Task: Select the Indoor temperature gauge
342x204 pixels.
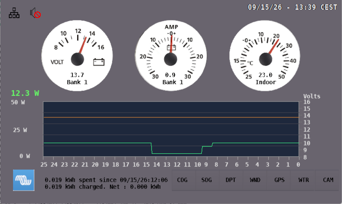Action: point(265,55)
